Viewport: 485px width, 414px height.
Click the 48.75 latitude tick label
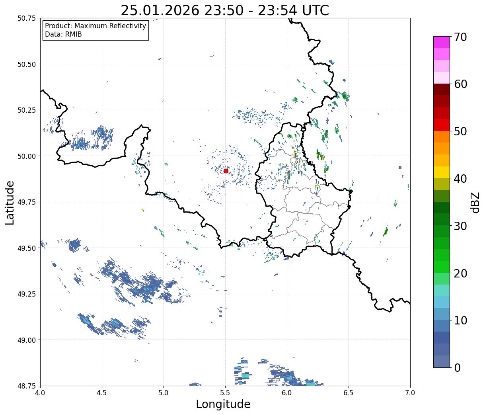click(27, 386)
